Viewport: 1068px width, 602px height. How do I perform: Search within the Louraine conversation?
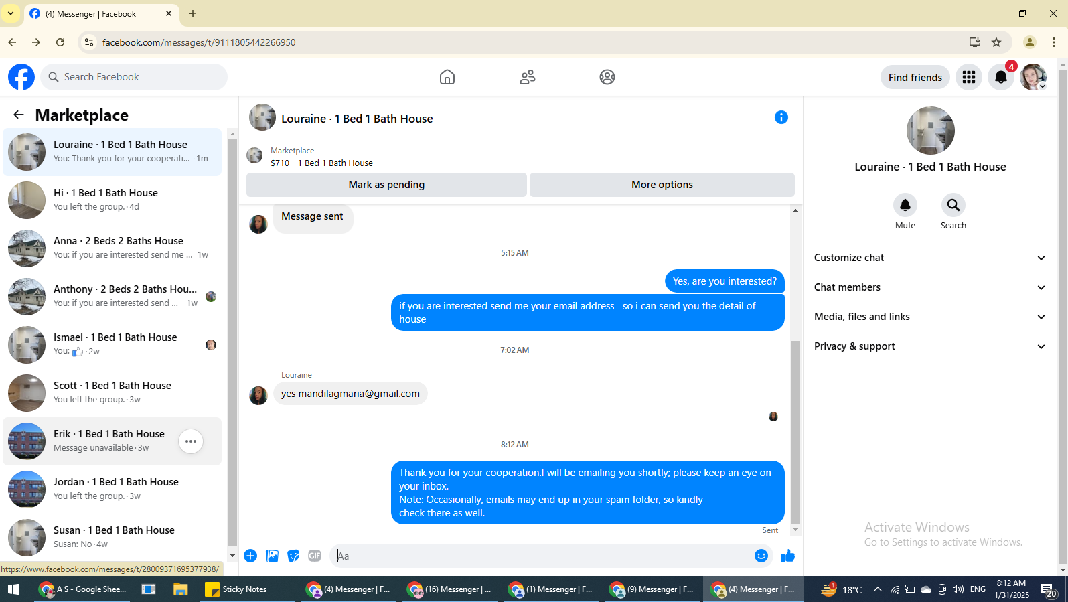click(953, 205)
